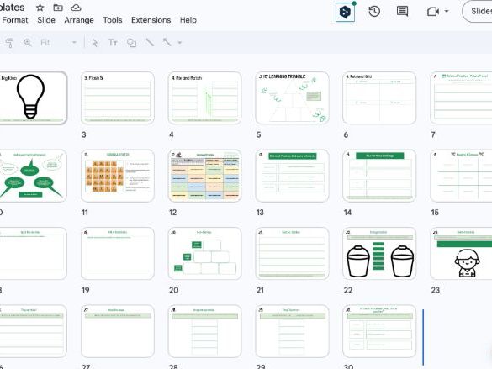
Task: Select slide 12 colorful grid
Action: [x=205, y=176]
